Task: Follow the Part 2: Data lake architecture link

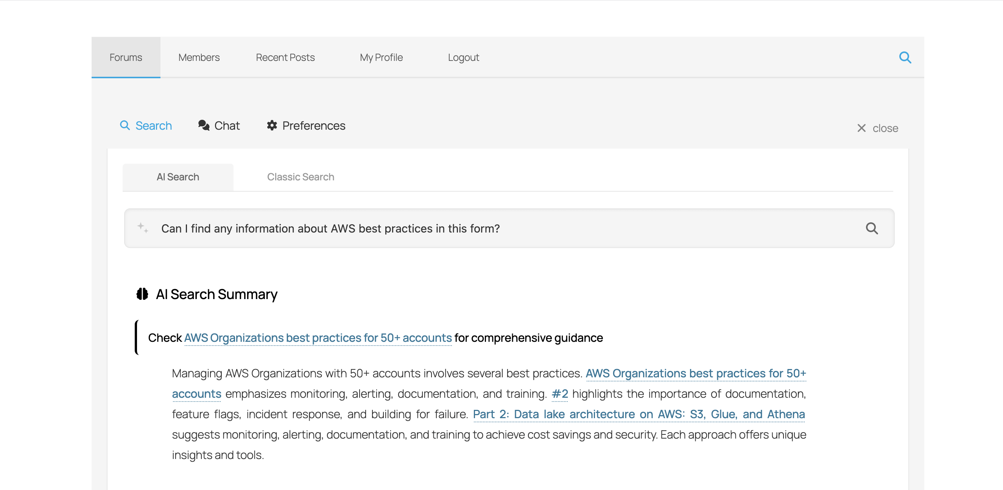Action: (x=639, y=414)
